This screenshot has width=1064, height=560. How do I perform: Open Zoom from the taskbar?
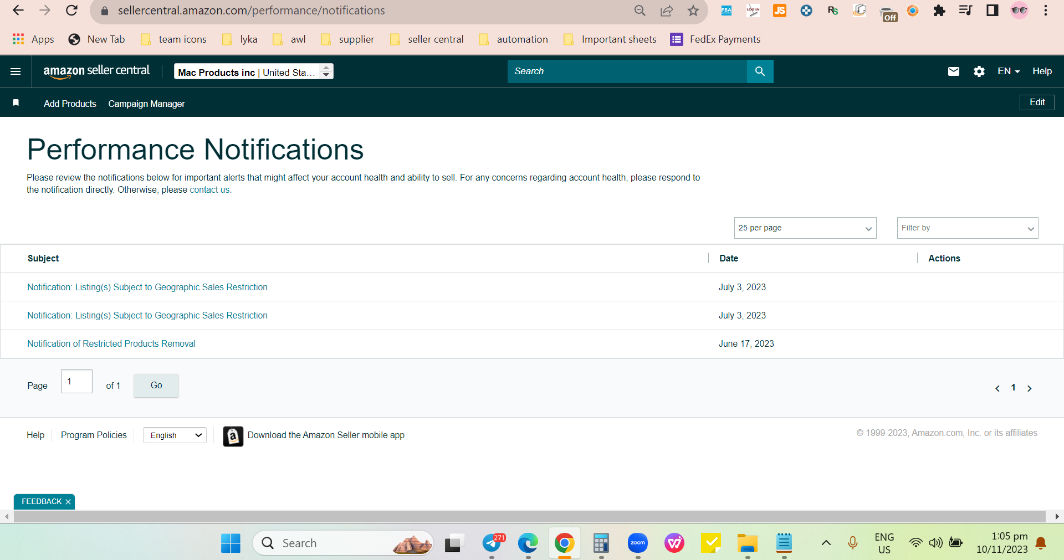pyautogui.click(x=637, y=543)
